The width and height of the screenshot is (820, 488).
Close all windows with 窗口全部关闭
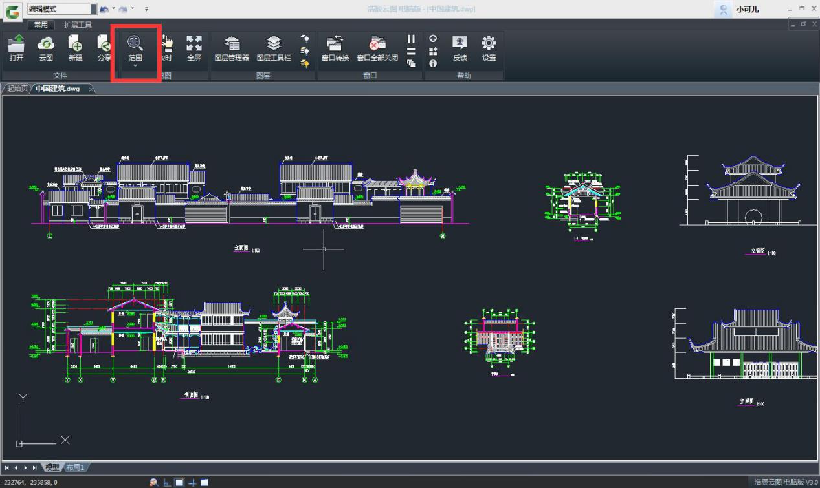pos(377,48)
